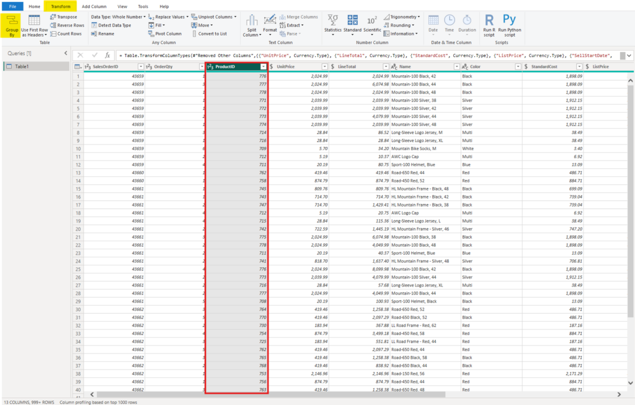The image size is (635, 405).
Task: Click in the formula bar text
Action: 367,55
